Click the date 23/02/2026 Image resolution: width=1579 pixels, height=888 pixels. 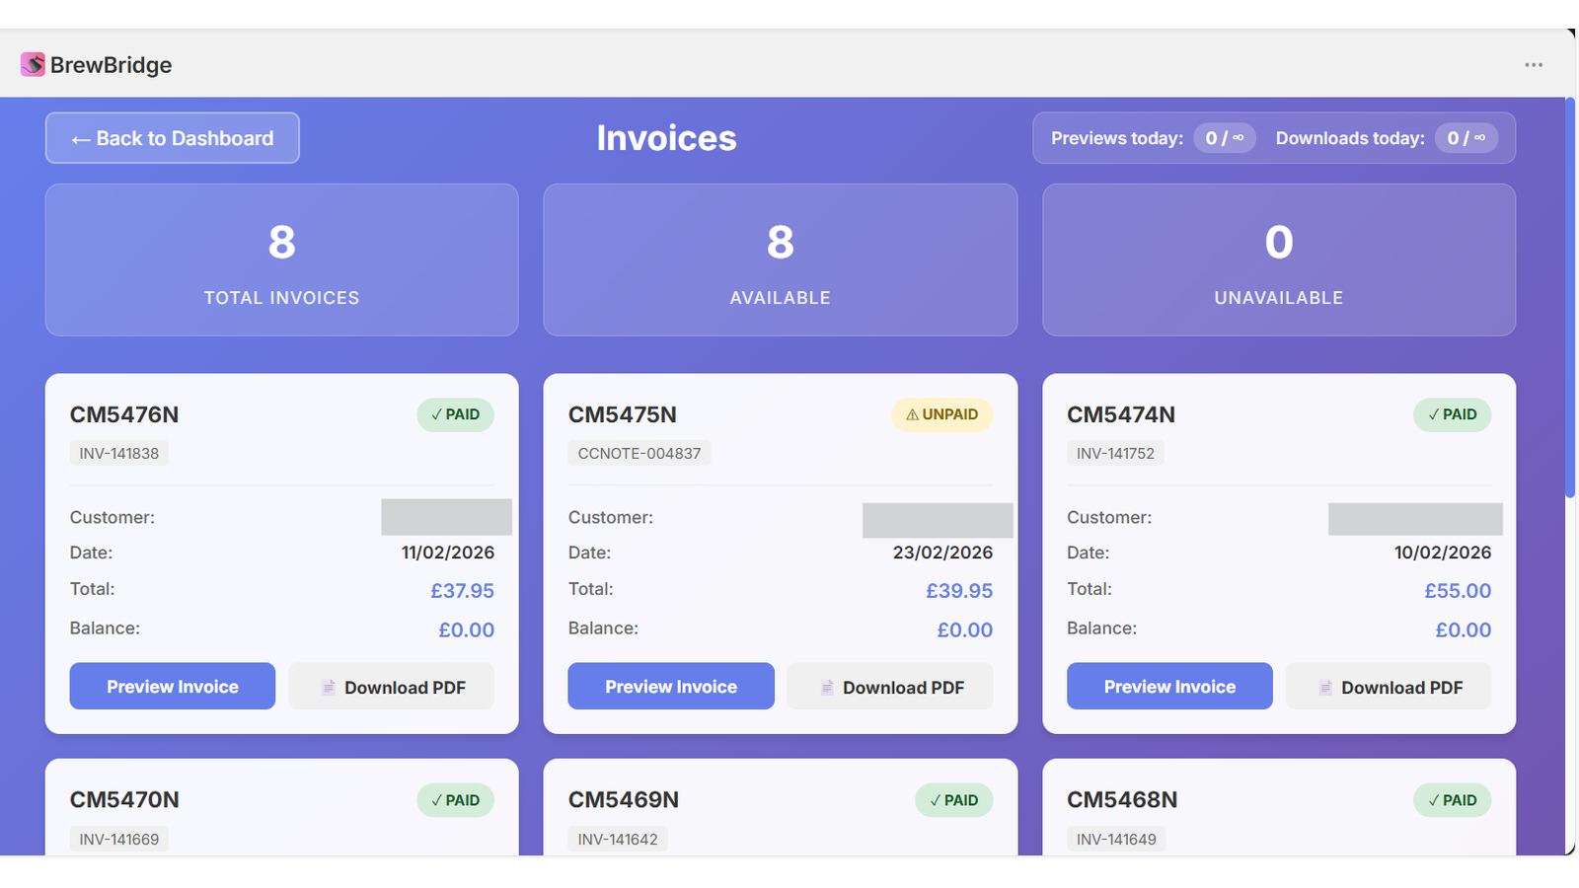click(942, 553)
